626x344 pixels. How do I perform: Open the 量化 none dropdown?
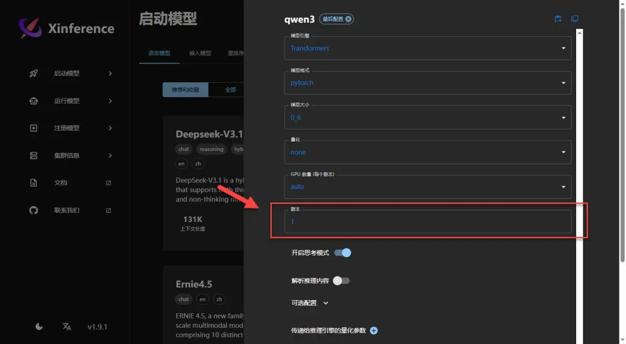pos(428,152)
